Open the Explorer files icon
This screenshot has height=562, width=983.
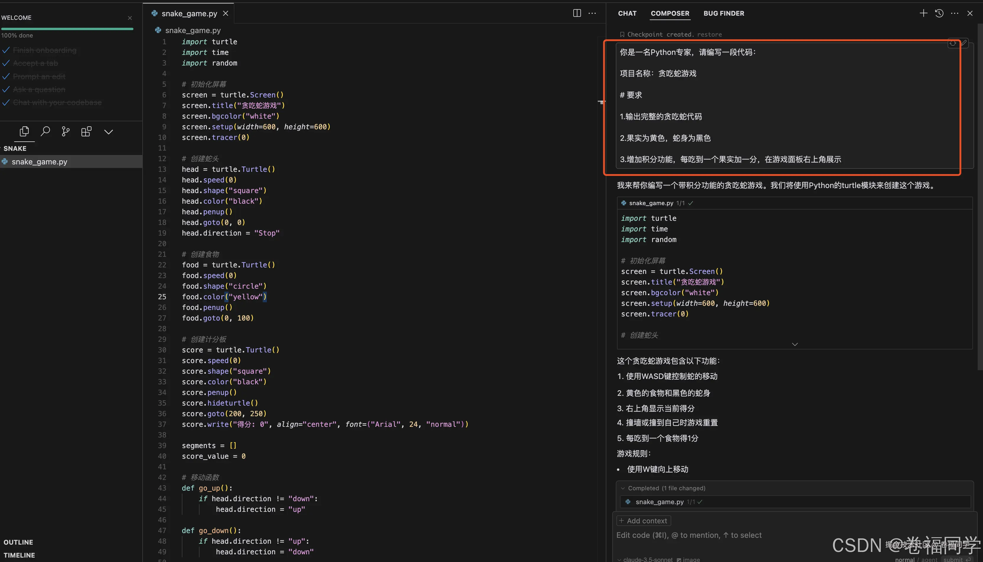point(24,132)
